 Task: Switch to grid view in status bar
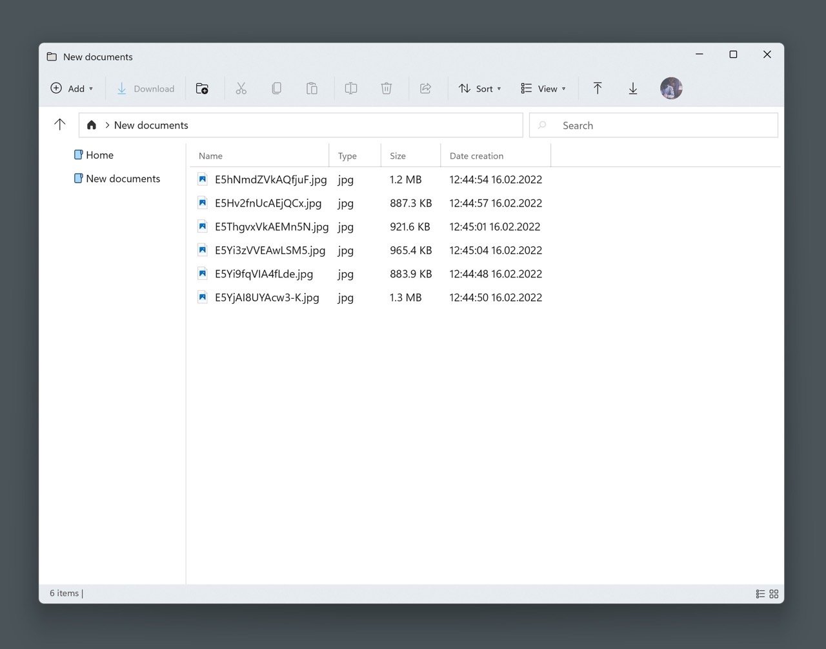pos(773,594)
